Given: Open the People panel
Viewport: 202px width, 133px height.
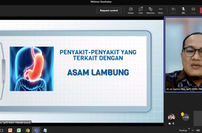Looking at the screenshot, I should click(x=131, y=11).
